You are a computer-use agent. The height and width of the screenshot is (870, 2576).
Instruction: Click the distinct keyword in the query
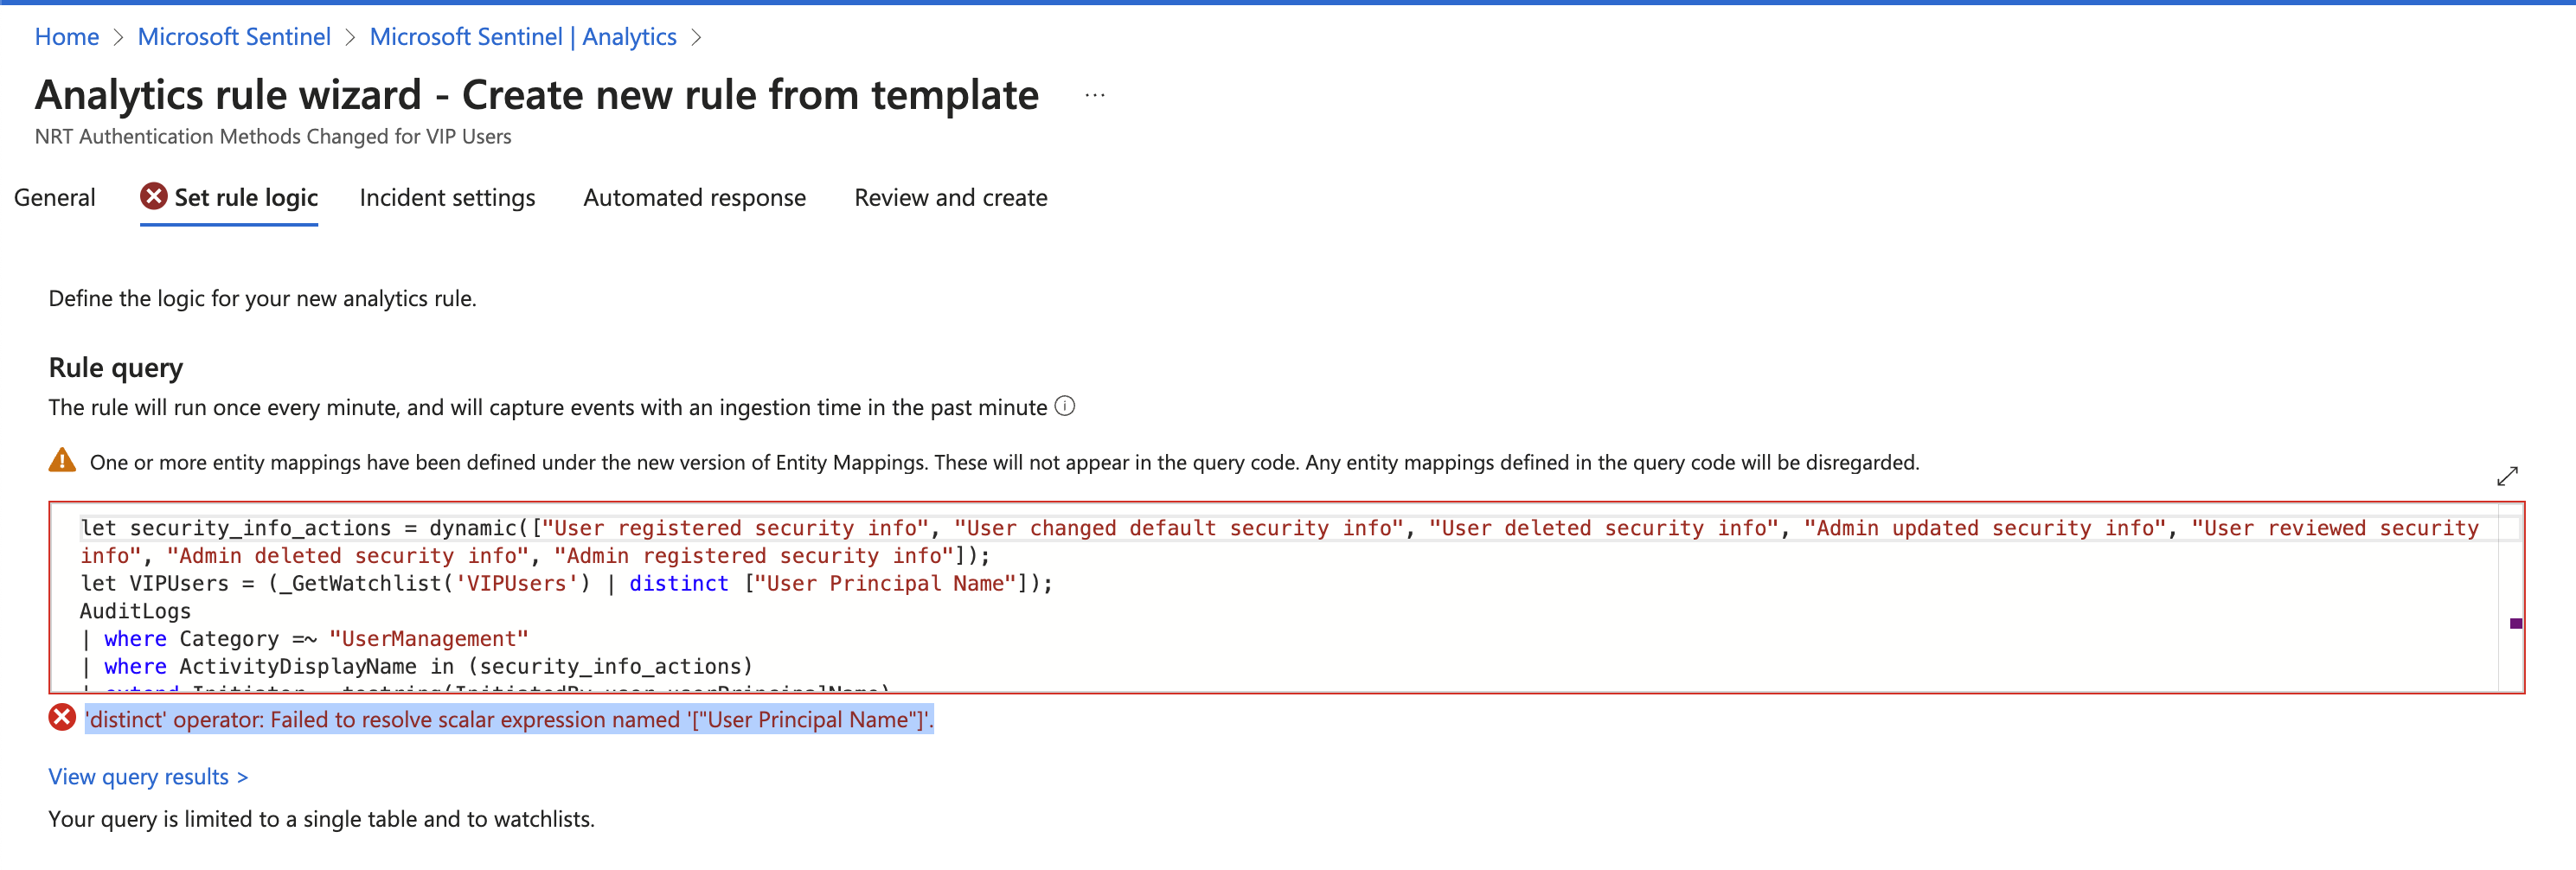click(x=679, y=583)
